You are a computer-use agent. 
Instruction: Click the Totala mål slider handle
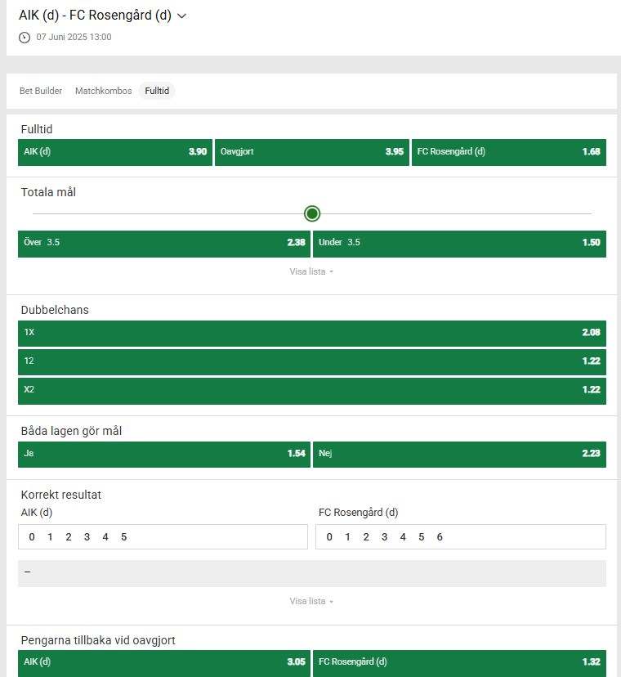(x=312, y=214)
